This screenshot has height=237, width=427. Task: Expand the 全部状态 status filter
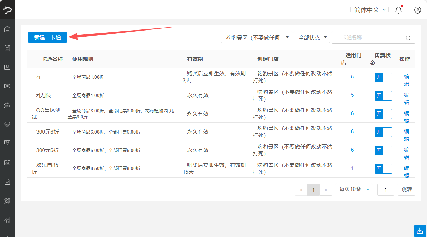point(311,37)
